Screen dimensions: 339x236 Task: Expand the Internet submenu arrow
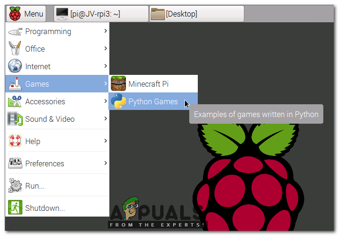point(106,66)
